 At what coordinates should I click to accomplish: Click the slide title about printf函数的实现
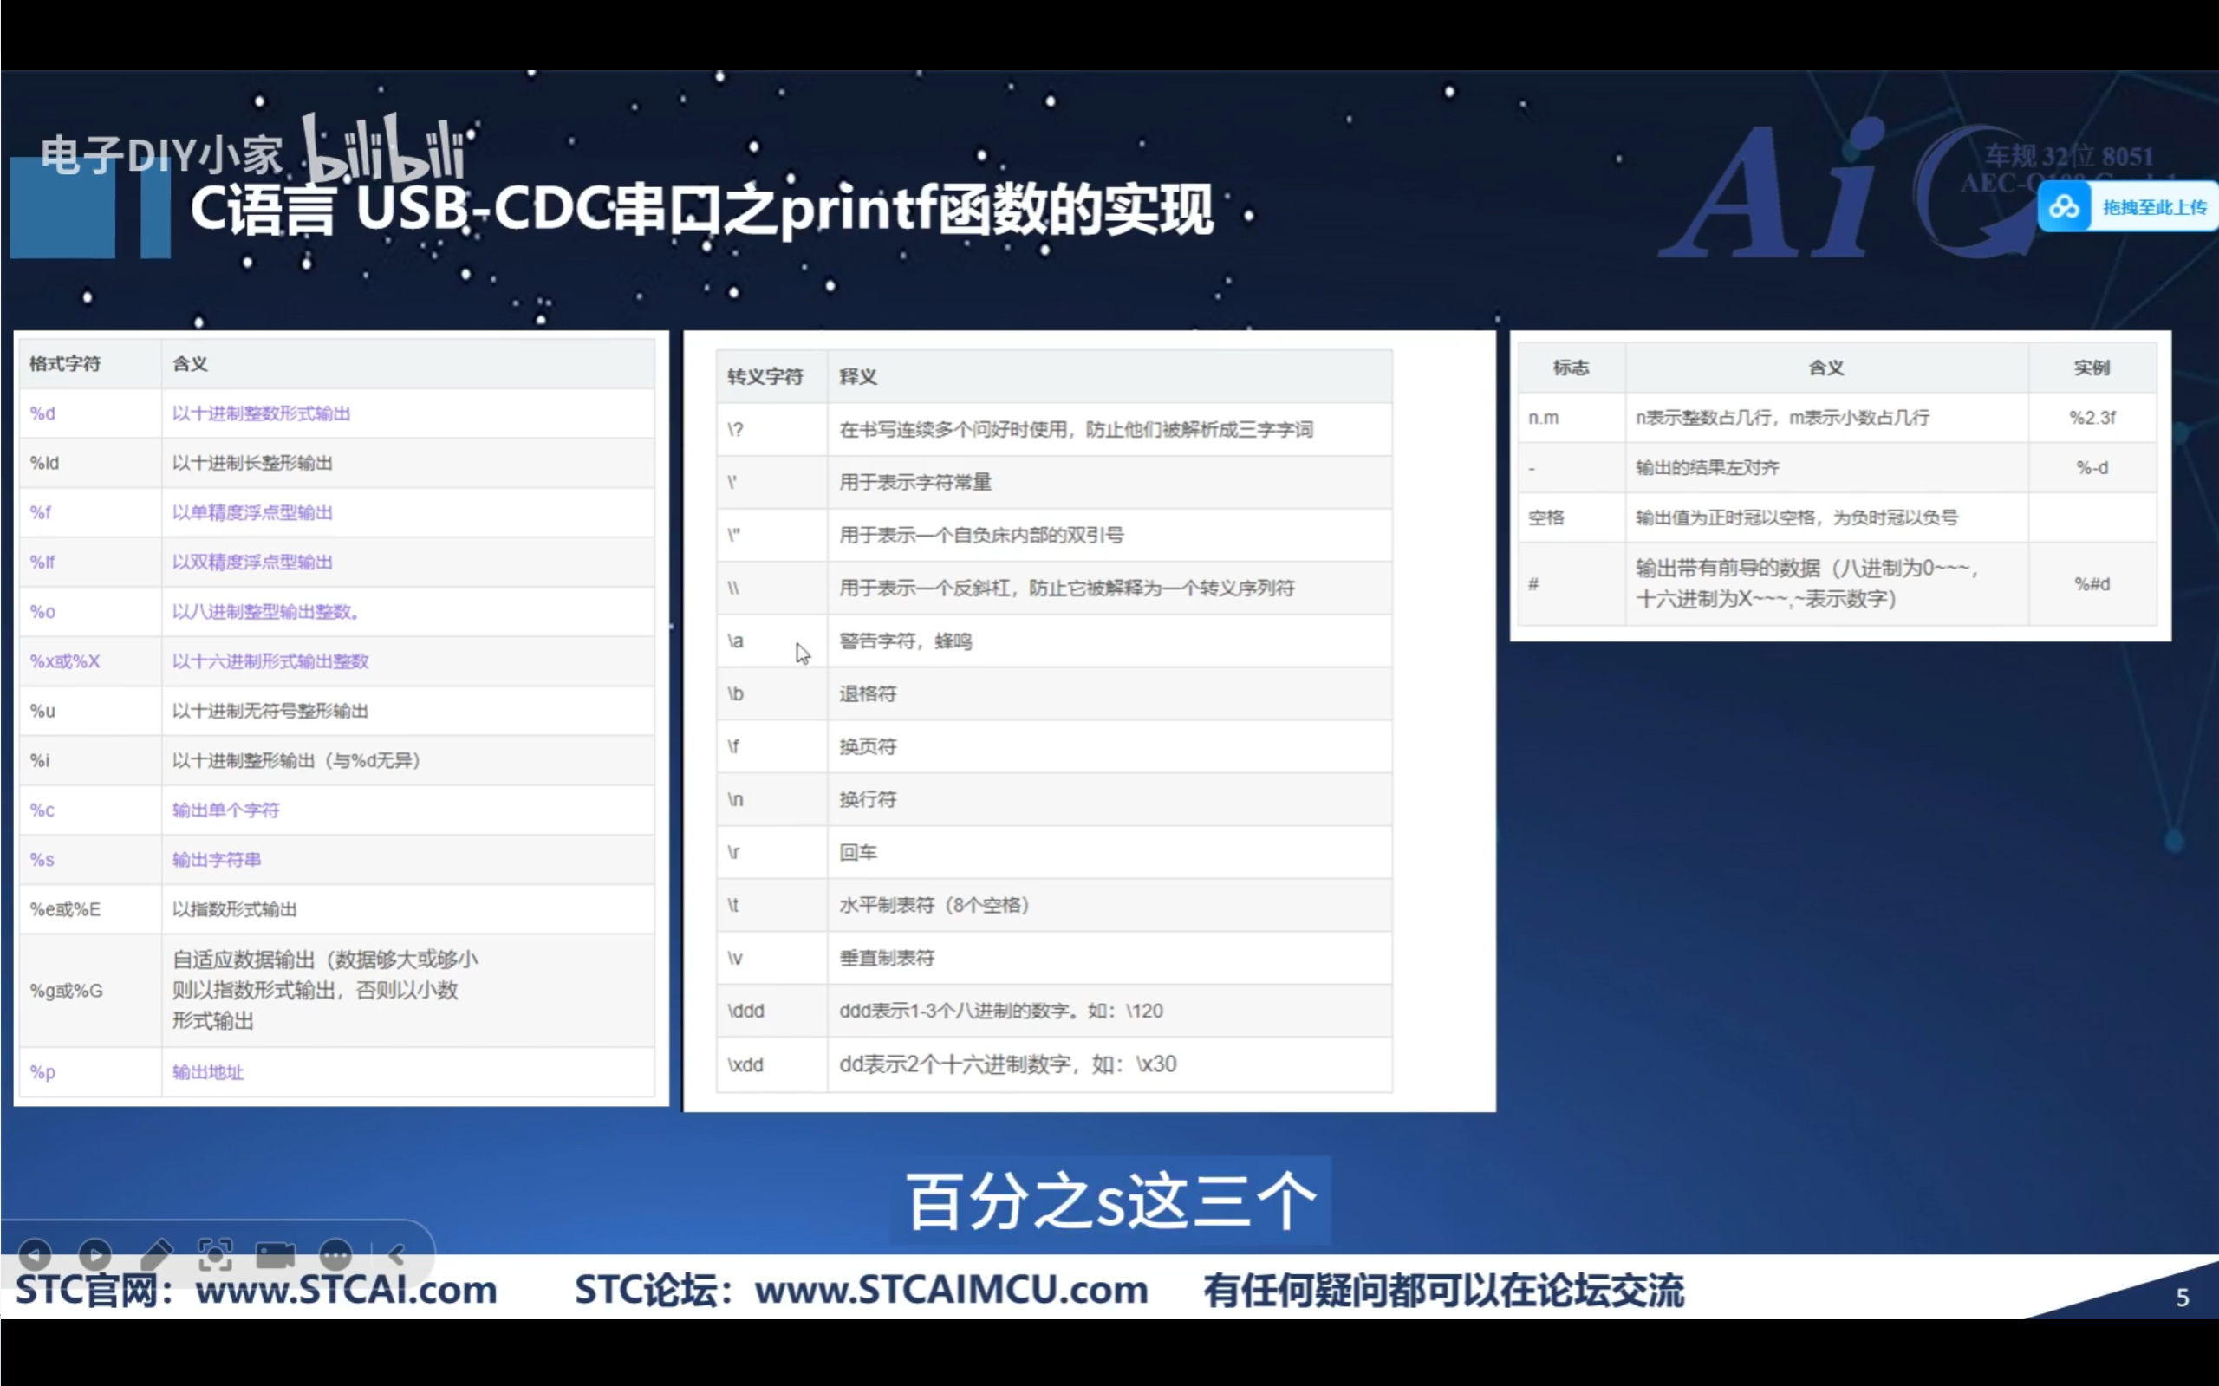702,210
